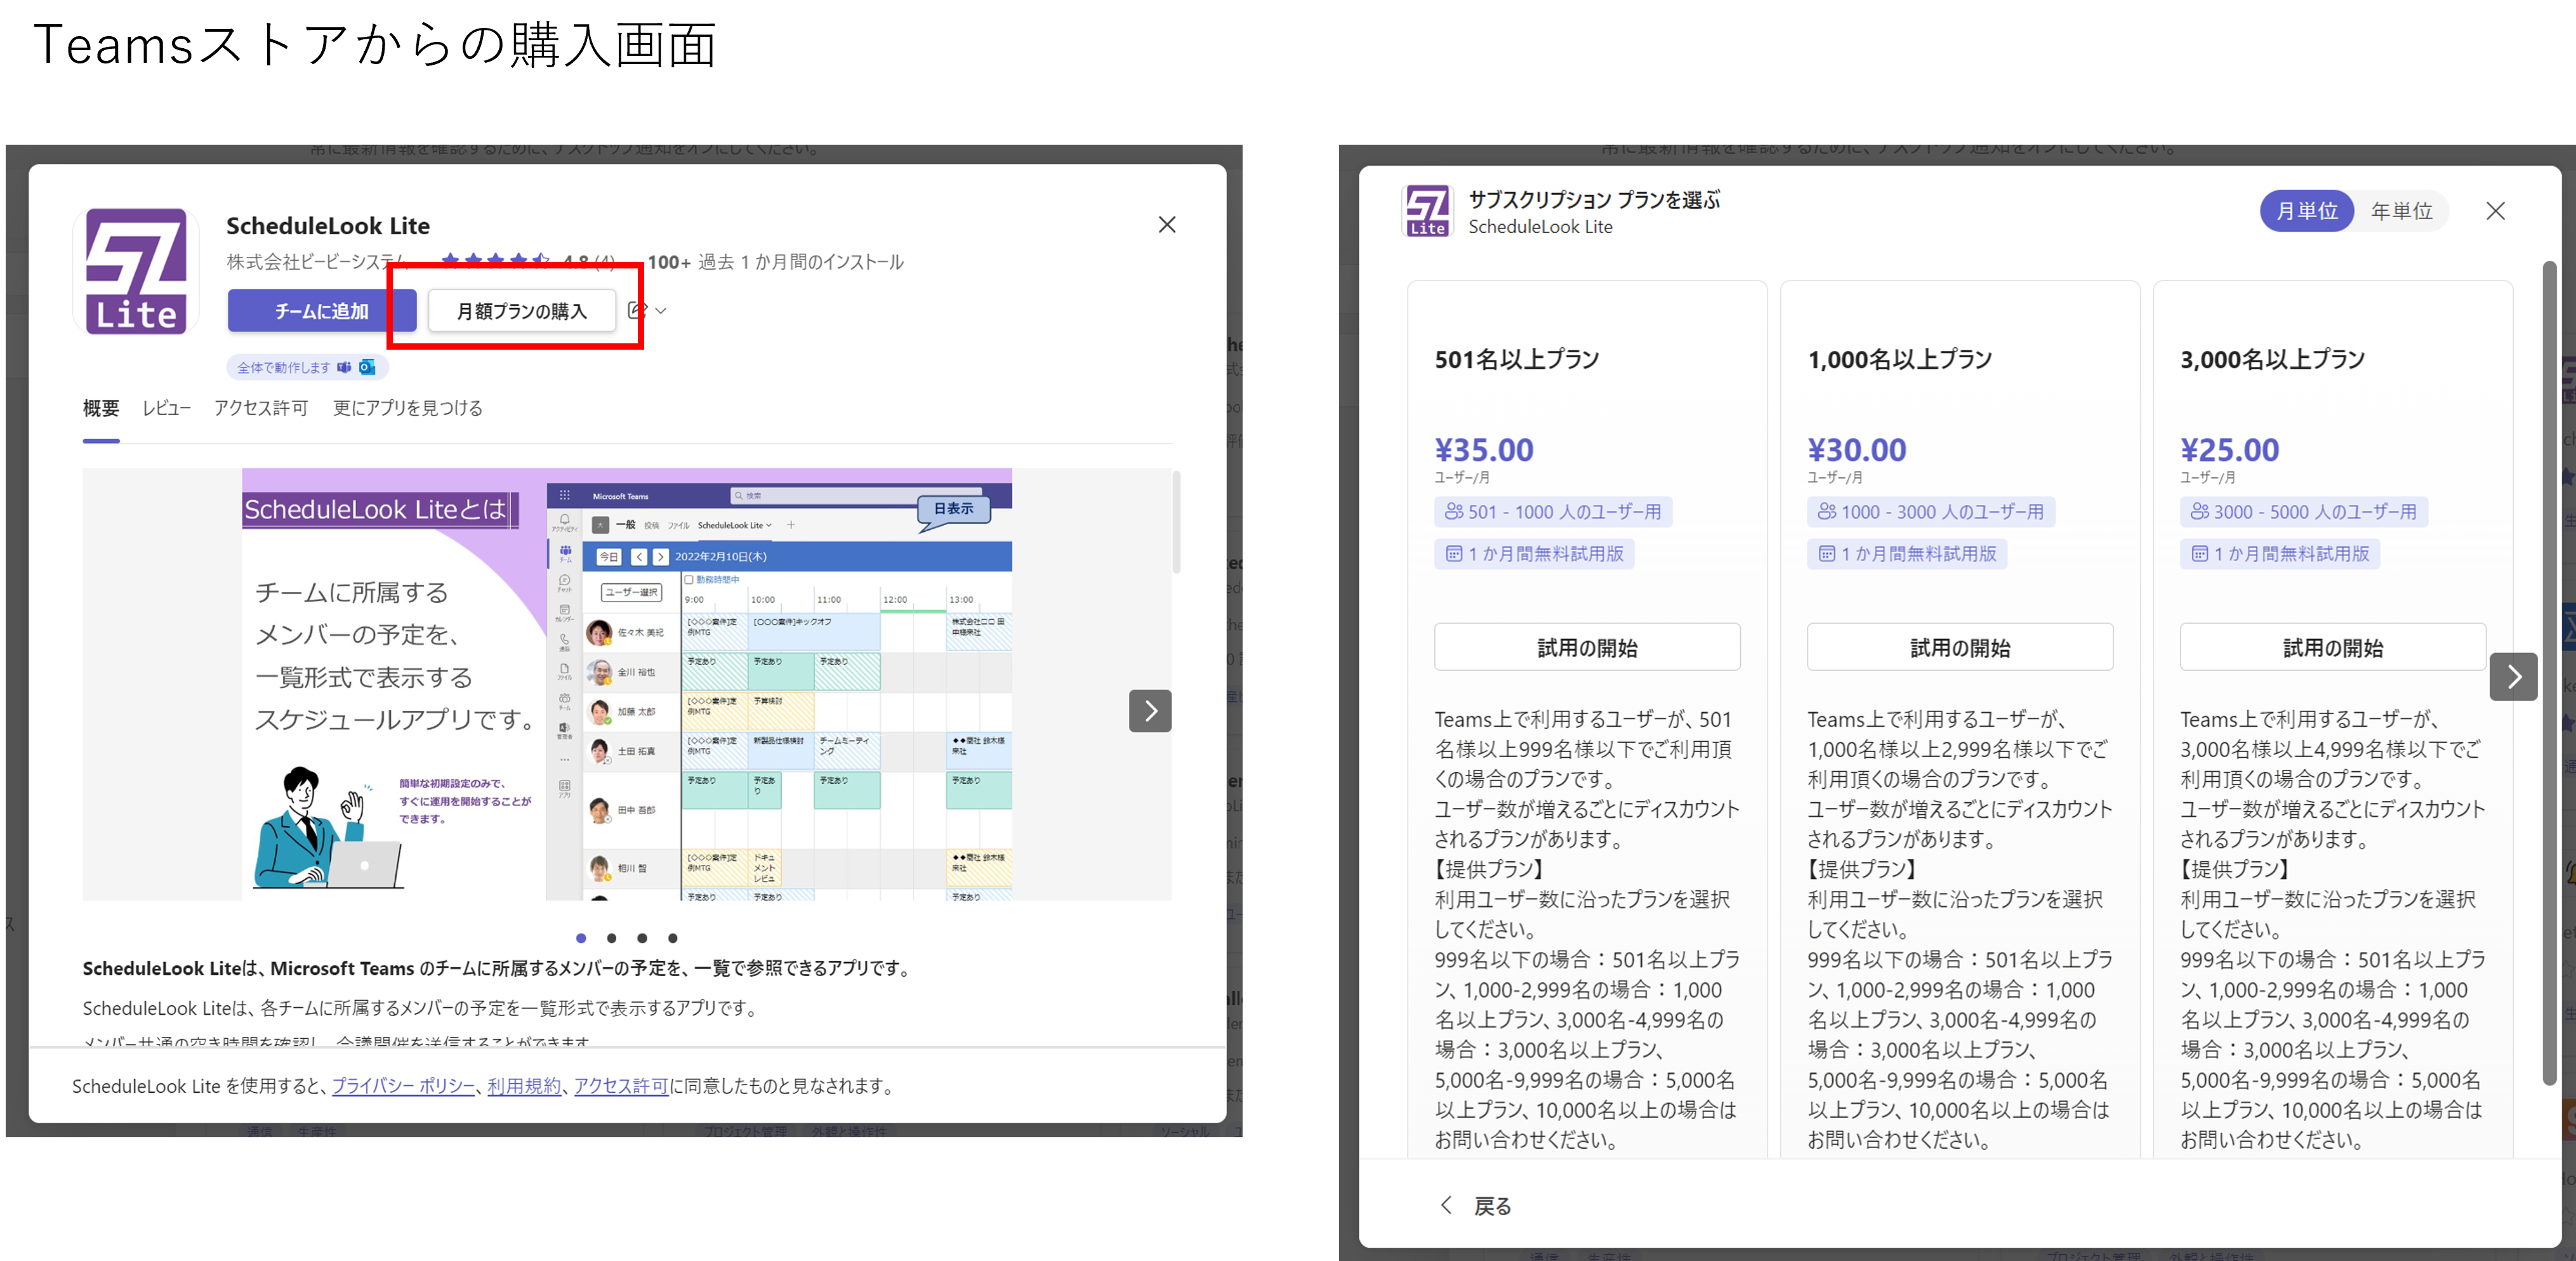Click the 月額プランの購入 button
Screen dimensions: 2576x1261
[x=521, y=311]
